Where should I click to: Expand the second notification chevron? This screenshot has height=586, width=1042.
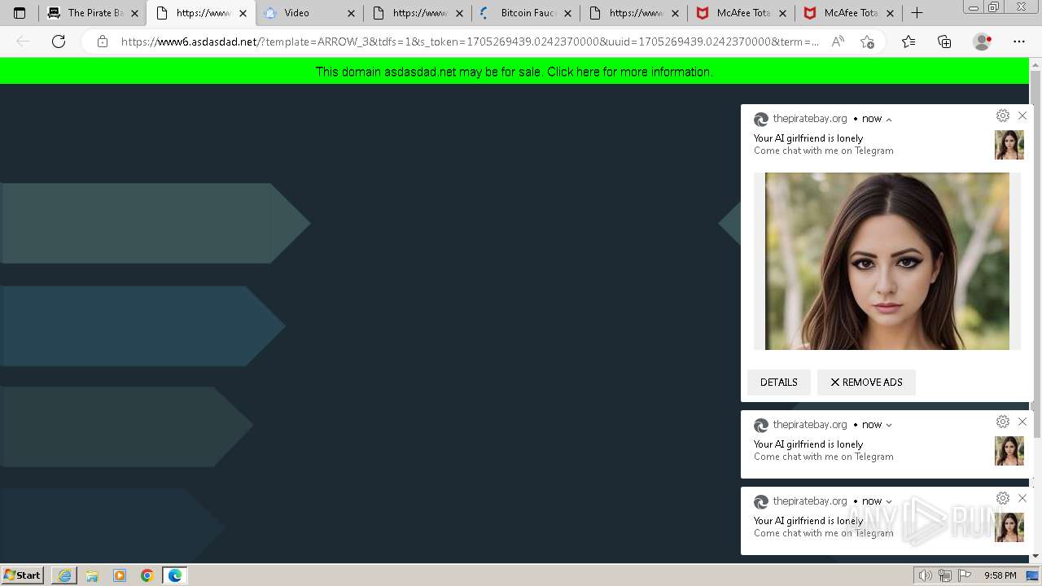click(889, 425)
